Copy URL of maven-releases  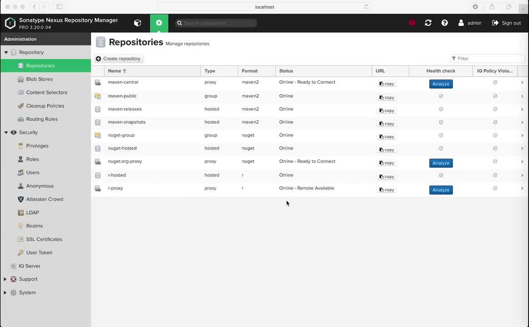tap(387, 110)
